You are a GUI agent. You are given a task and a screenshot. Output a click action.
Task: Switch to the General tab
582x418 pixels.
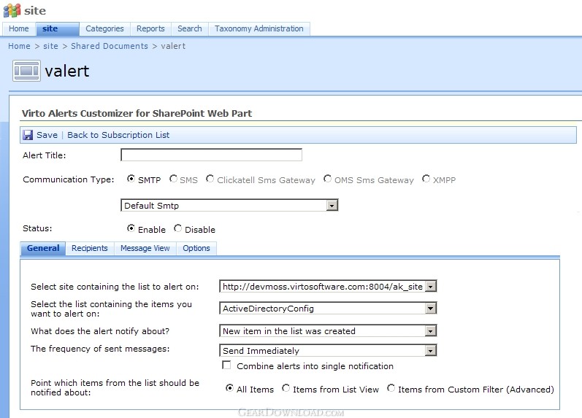(x=43, y=248)
